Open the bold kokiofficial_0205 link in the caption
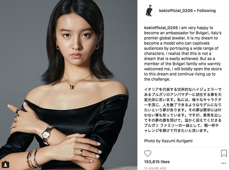229x170 pixels. [161, 28]
